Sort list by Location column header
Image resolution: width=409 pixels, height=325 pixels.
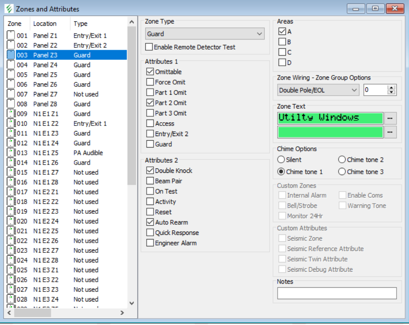pos(45,23)
